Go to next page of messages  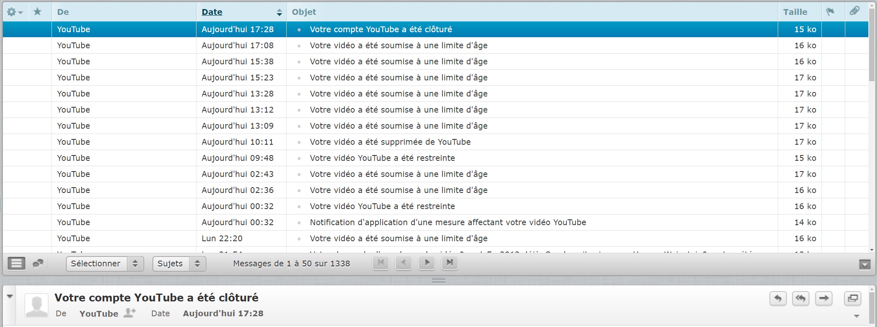point(427,263)
